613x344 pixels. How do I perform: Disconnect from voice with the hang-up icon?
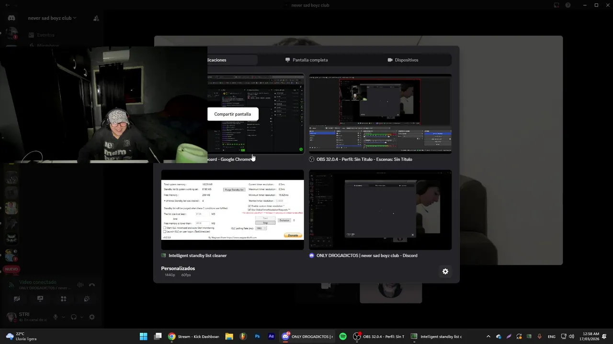92,285
